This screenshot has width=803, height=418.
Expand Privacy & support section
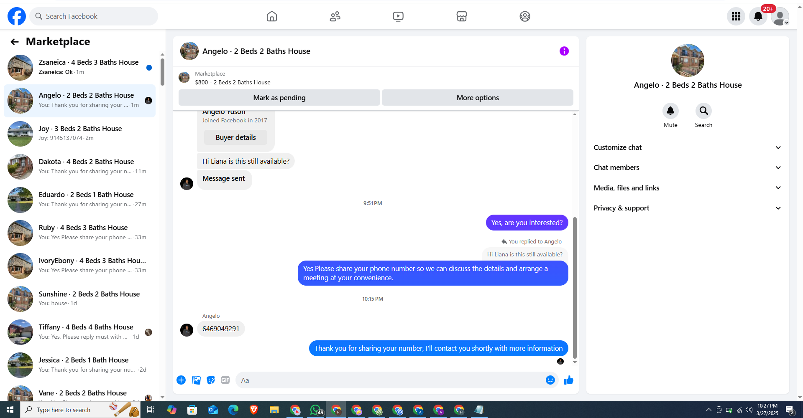point(688,208)
